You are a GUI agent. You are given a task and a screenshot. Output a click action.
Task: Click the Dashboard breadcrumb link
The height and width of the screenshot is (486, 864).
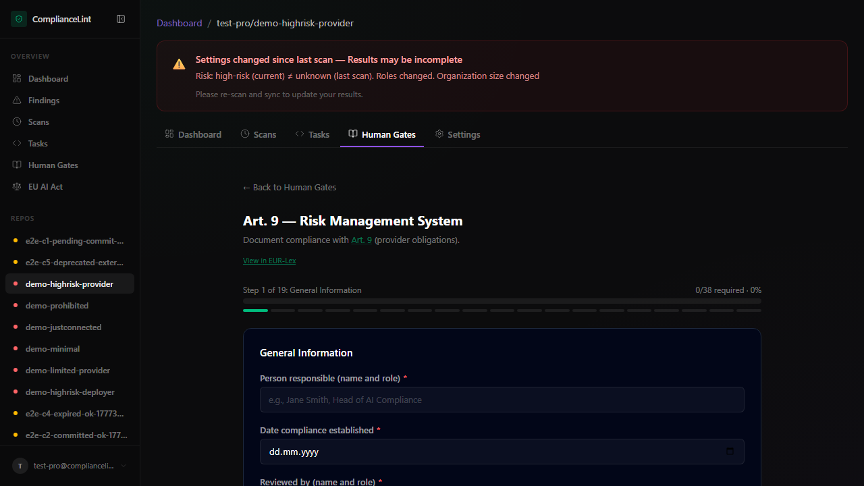click(179, 23)
